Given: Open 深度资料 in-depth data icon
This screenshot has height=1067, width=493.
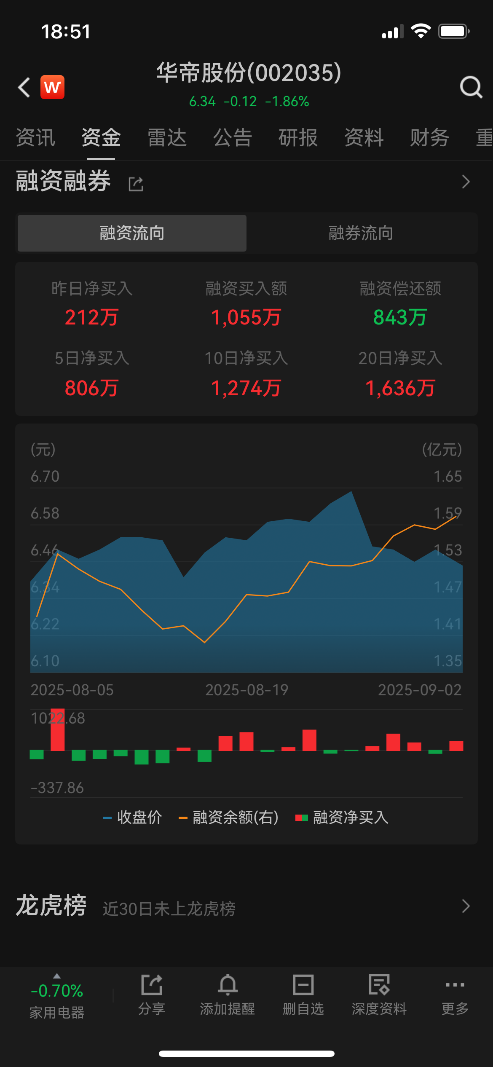Looking at the screenshot, I should coord(379,985).
